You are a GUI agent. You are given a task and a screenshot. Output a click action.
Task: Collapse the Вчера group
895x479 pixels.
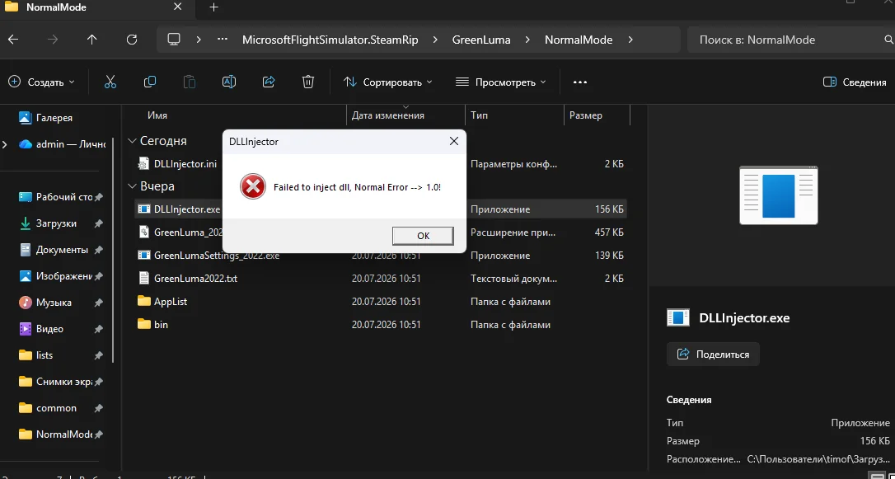coord(133,186)
